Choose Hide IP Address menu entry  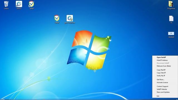pyautogui.click(x=165, y=60)
